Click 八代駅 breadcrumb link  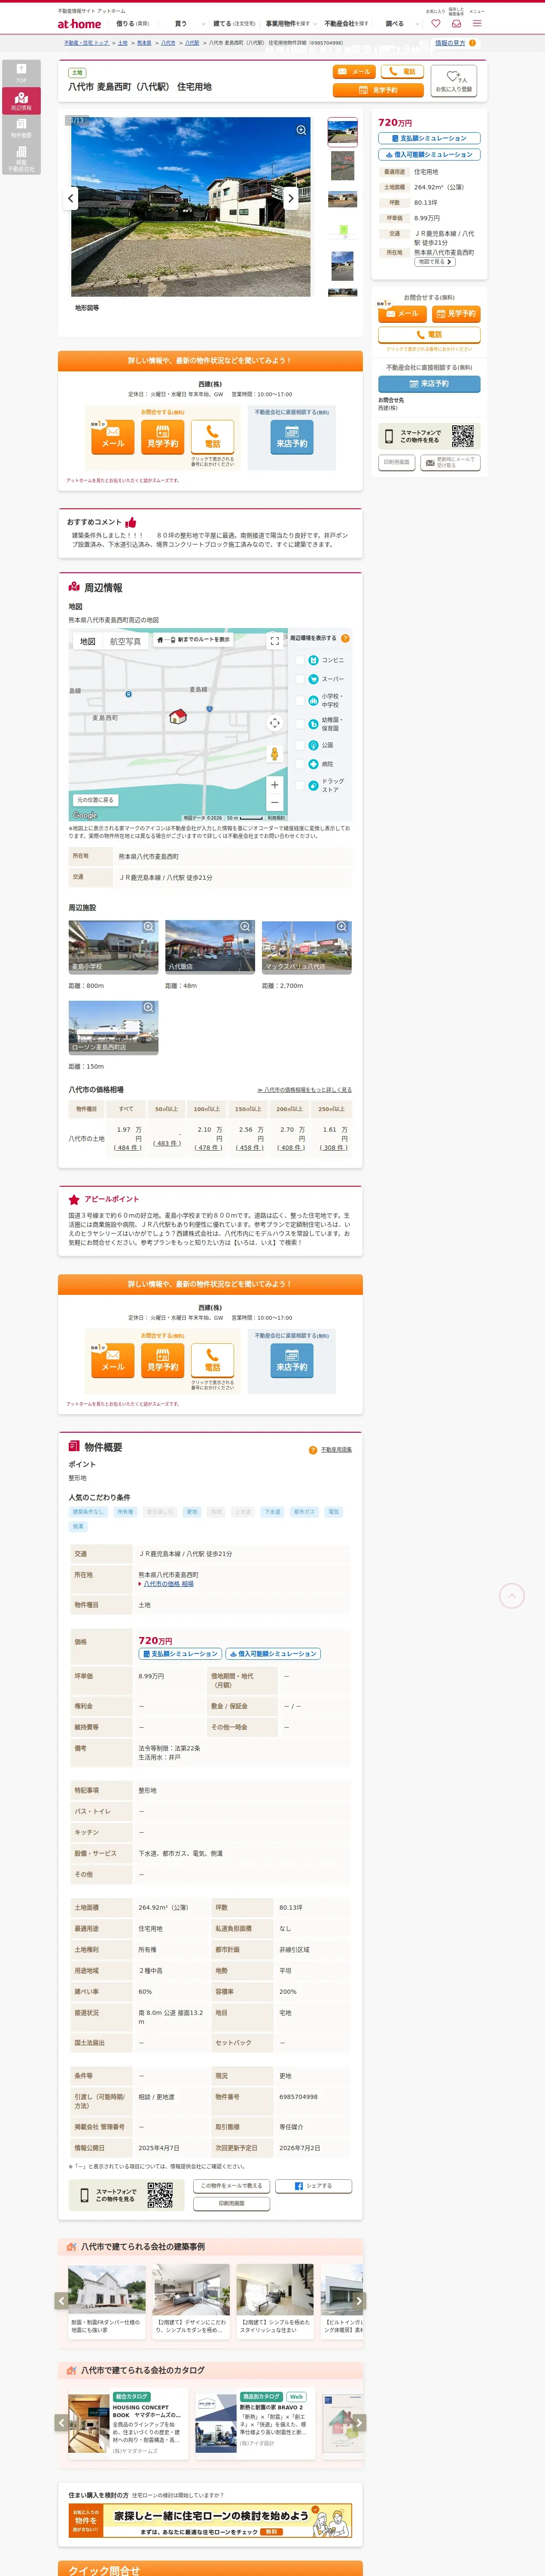192,43
